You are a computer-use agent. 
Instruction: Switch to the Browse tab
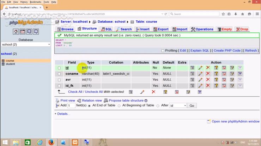(x=65, y=29)
